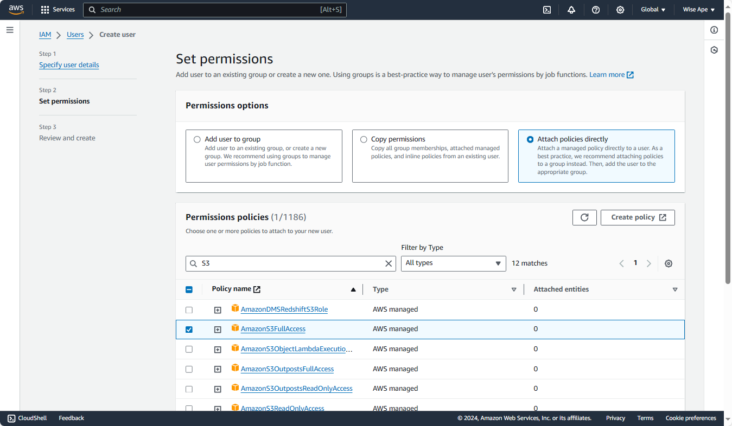Check the AmazonDMSRedshiftS3Role policy checkbox
This screenshot has height=426, width=732.
tap(189, 310)
